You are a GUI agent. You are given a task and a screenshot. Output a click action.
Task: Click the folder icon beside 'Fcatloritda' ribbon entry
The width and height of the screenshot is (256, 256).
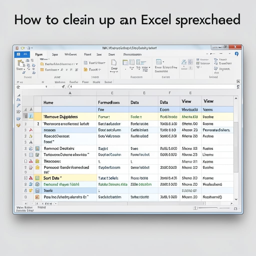[x=42, y=64]
